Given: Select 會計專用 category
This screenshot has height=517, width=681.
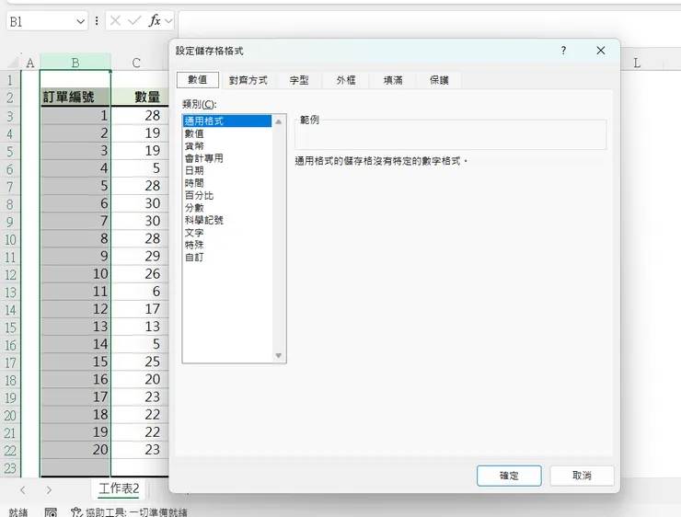Looking at the screenshot, I should 227,158.
